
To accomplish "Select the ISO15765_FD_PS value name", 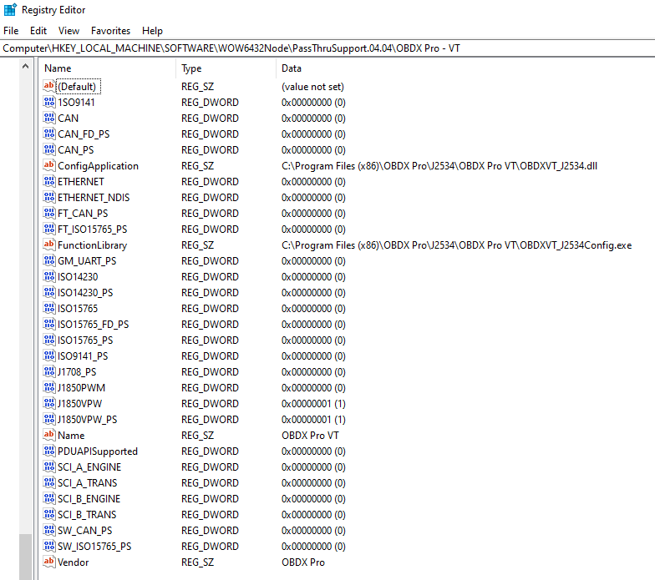I will 94,324.
